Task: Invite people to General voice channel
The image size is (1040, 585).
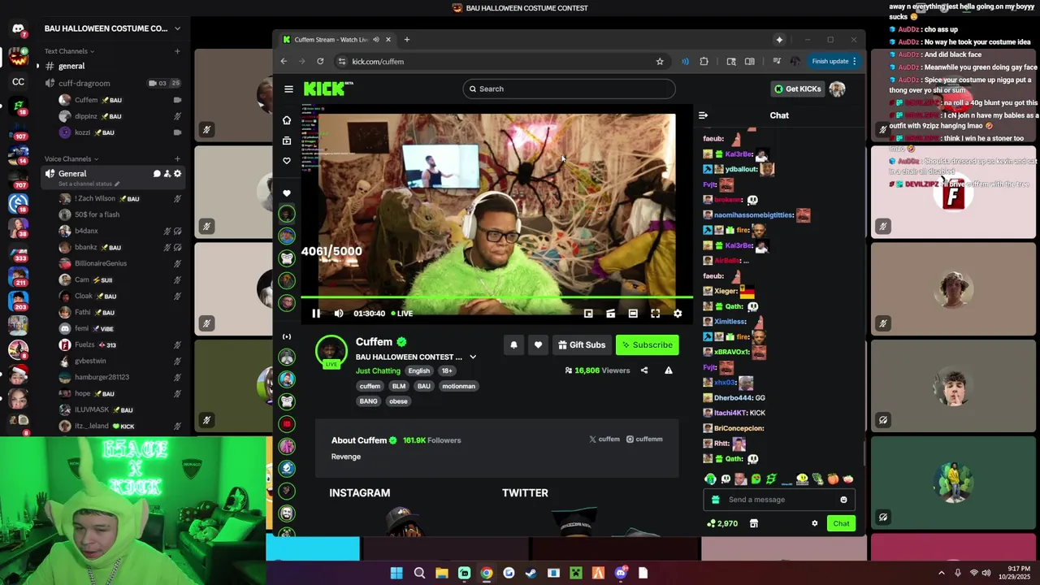Action: pyautogui.click(x=167, y=174)
